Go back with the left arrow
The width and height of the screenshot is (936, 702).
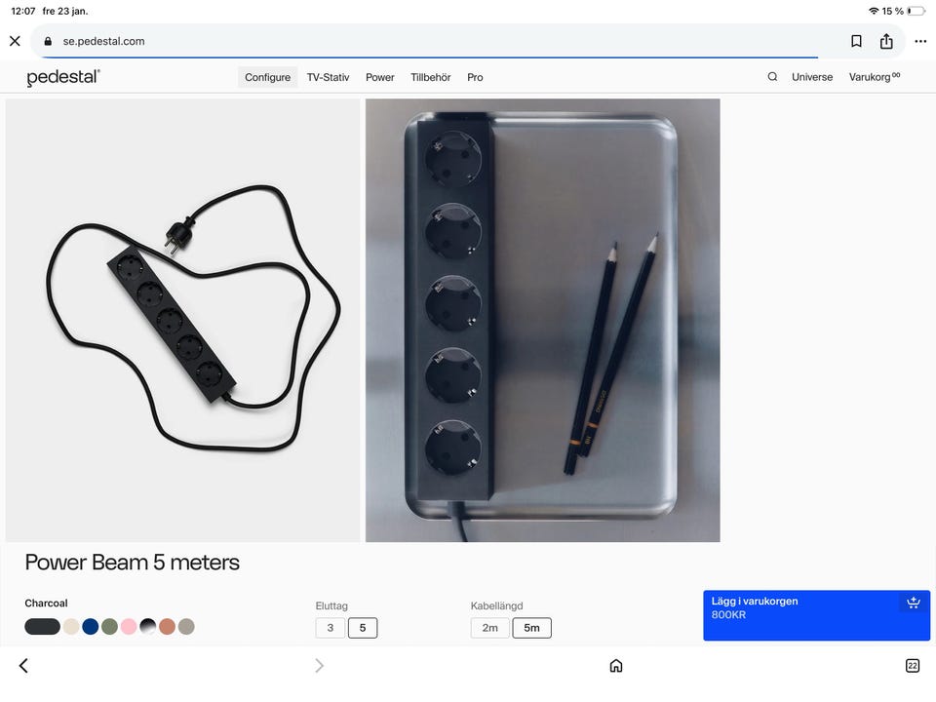(x=23, y=666)
